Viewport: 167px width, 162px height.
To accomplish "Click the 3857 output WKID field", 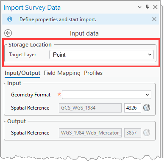I will tap(133, 133).
